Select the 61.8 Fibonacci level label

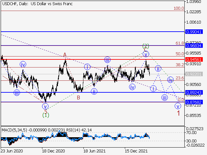[180, 43]
